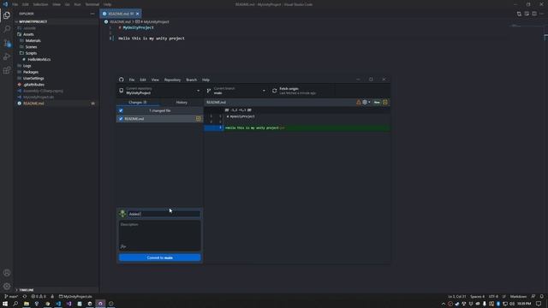Click MyUnityProject.sln in the status bar

coord(75,297)
